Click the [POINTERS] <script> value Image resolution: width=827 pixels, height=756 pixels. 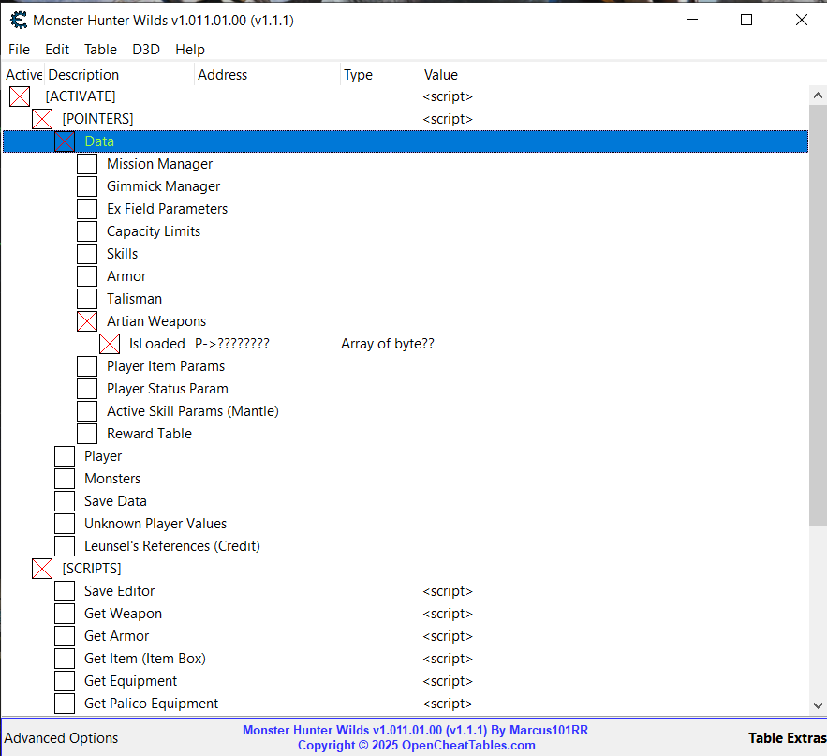tap(448, 119)
